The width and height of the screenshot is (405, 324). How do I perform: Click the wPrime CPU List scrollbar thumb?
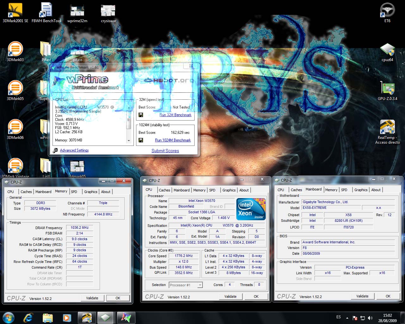[129, 120]
